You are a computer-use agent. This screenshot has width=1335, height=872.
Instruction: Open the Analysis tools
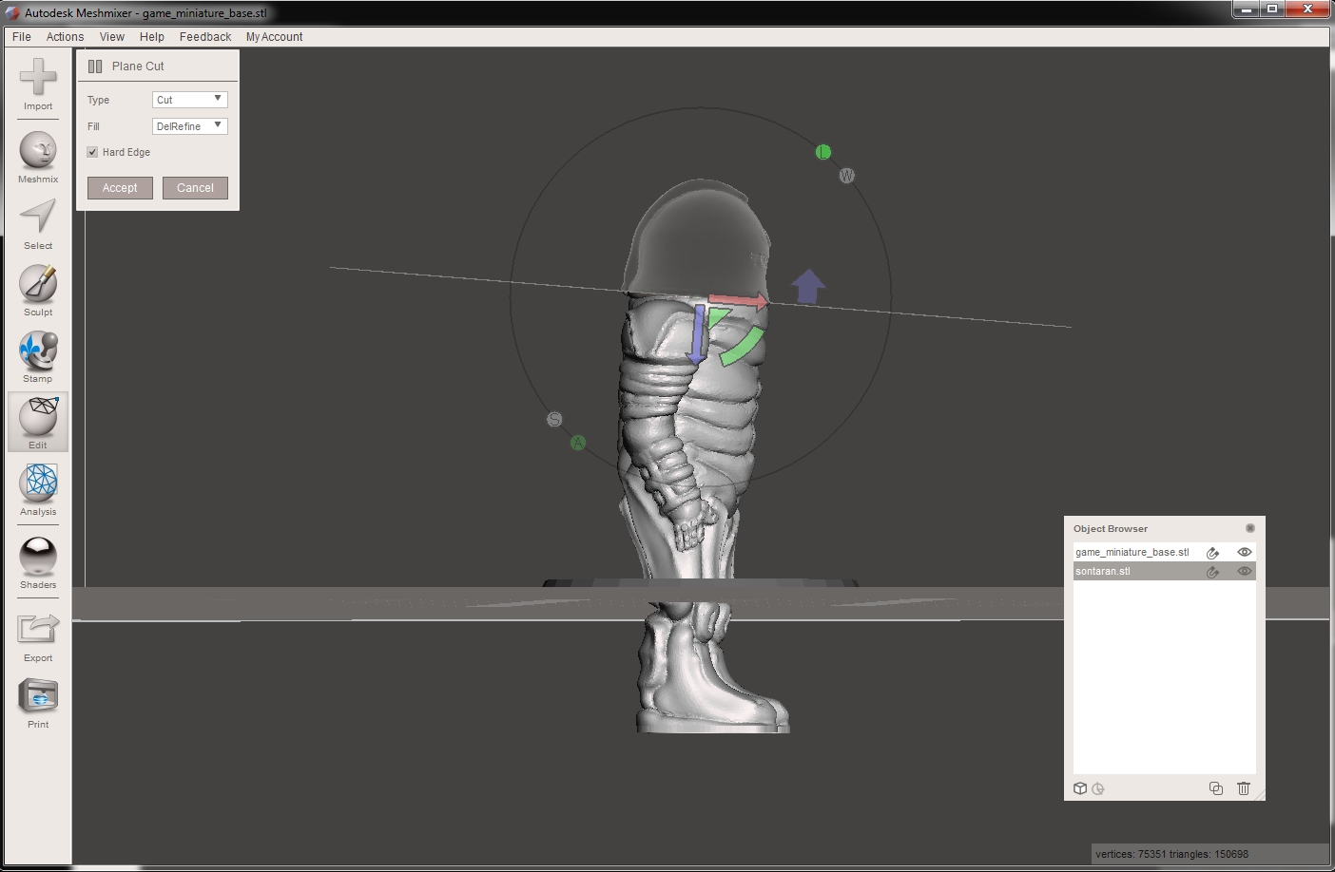(38, 490)
